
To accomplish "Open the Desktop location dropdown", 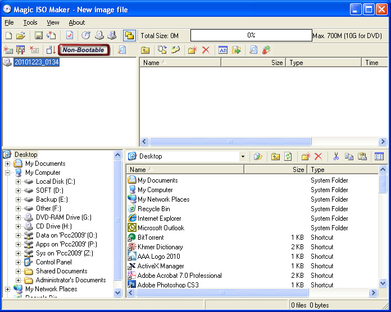I will coord(242,157).
